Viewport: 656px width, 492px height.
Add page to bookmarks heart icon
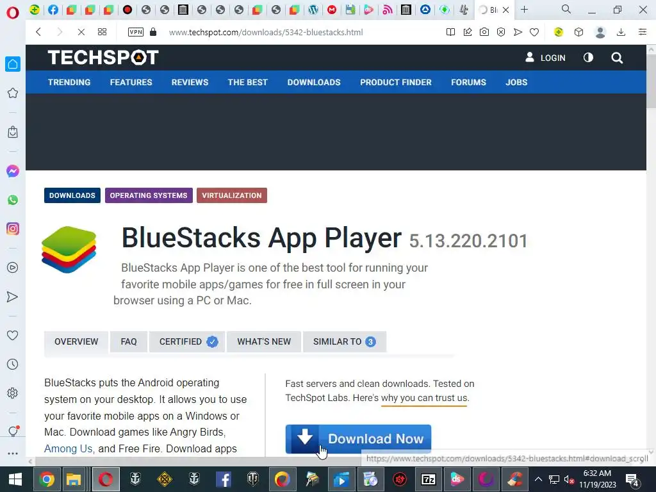534,32
